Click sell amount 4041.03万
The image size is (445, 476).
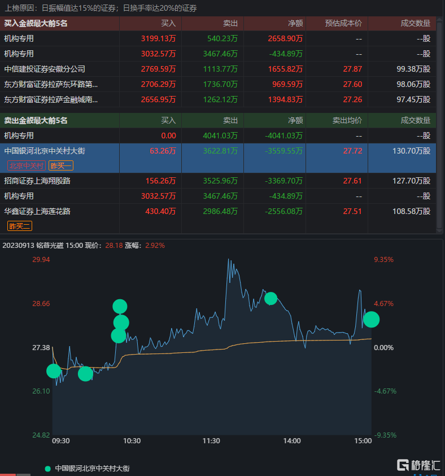pyautogui.click(x=220, y=136)
